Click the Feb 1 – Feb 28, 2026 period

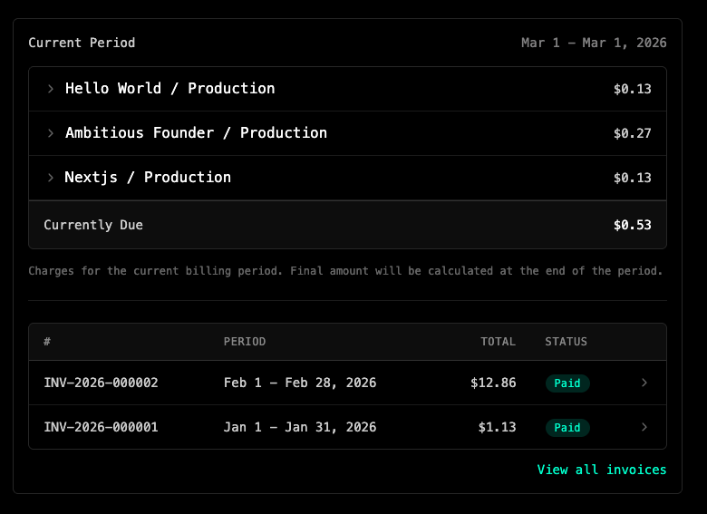pos(300,383)
